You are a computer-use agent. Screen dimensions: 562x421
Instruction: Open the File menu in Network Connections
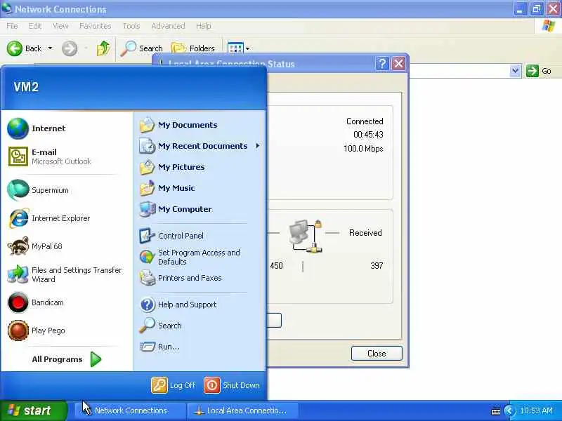(12, 26)
